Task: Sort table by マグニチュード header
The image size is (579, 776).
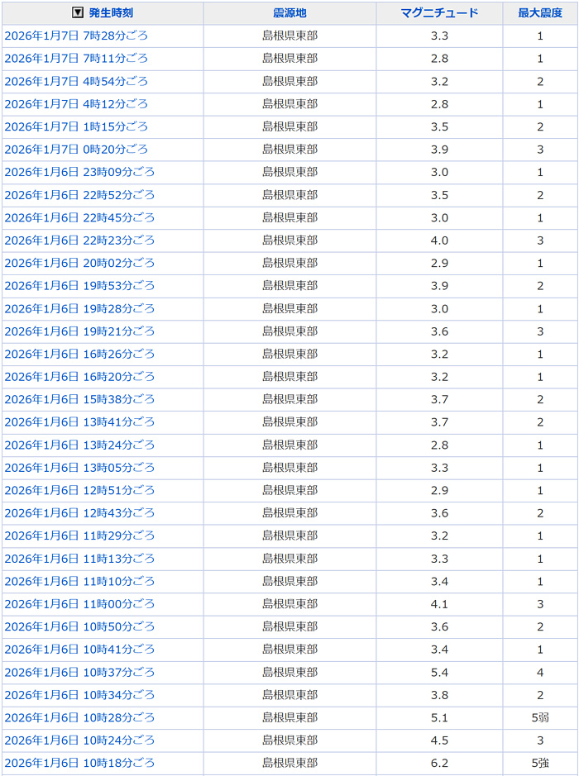Action: click(x=439, y=13)
